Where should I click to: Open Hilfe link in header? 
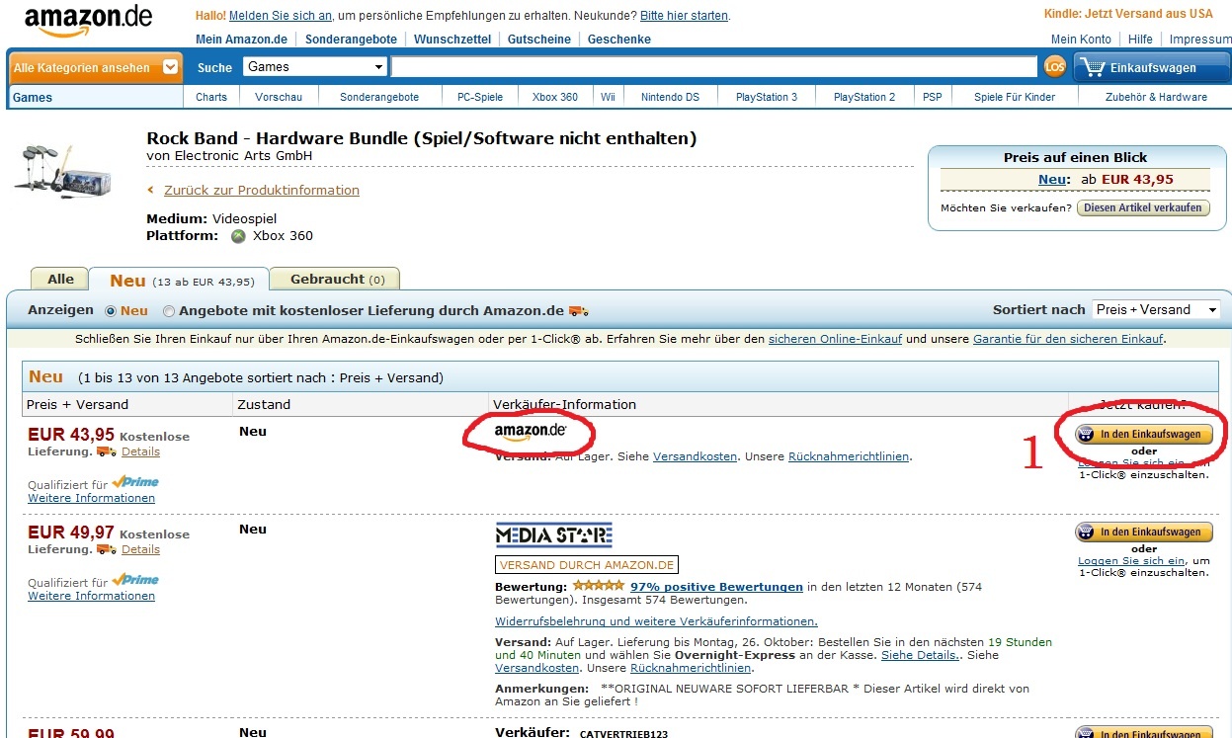coord(1140,40)
